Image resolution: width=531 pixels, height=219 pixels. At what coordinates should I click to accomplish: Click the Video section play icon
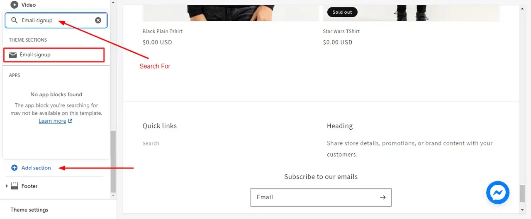tap(15, 5)
